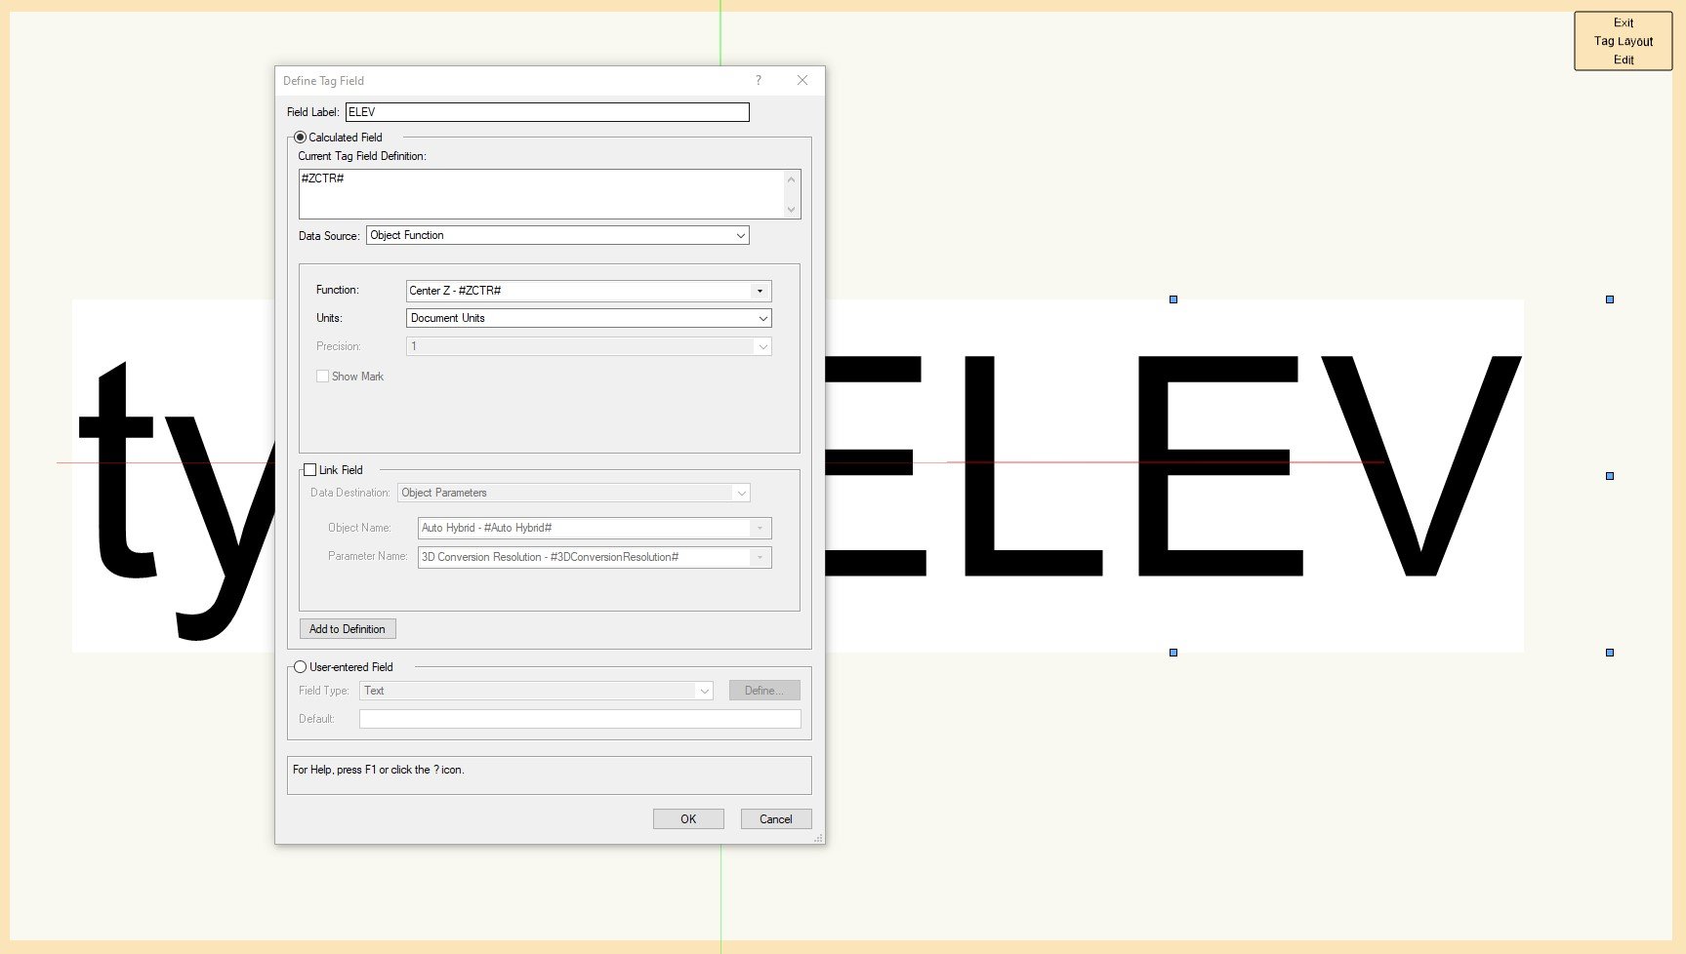
Task: Open the Field Type dropdown showing Text
Action: click(x=705, y=690)
